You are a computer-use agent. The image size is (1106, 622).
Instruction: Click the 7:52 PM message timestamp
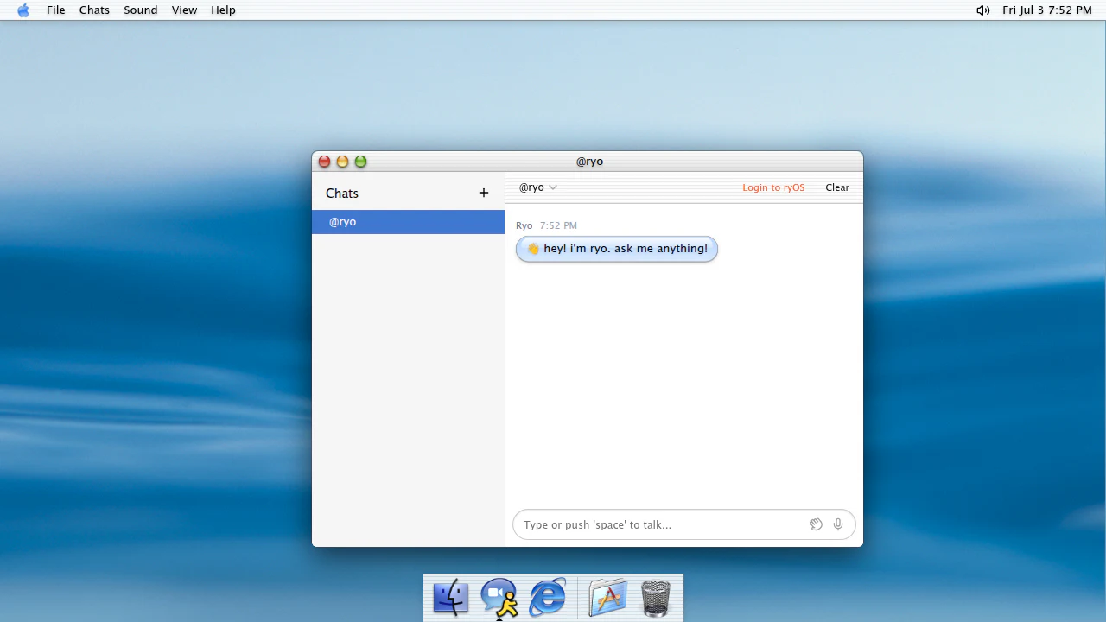point(558,225)
